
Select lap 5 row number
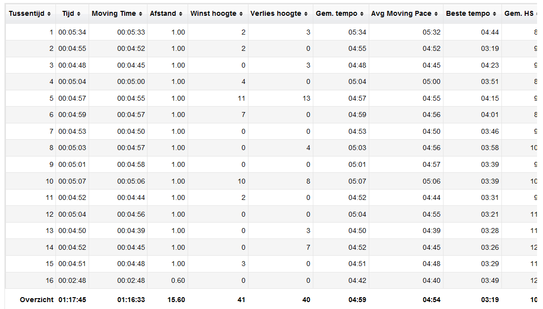pyautogui.click(x=51, y=98)
